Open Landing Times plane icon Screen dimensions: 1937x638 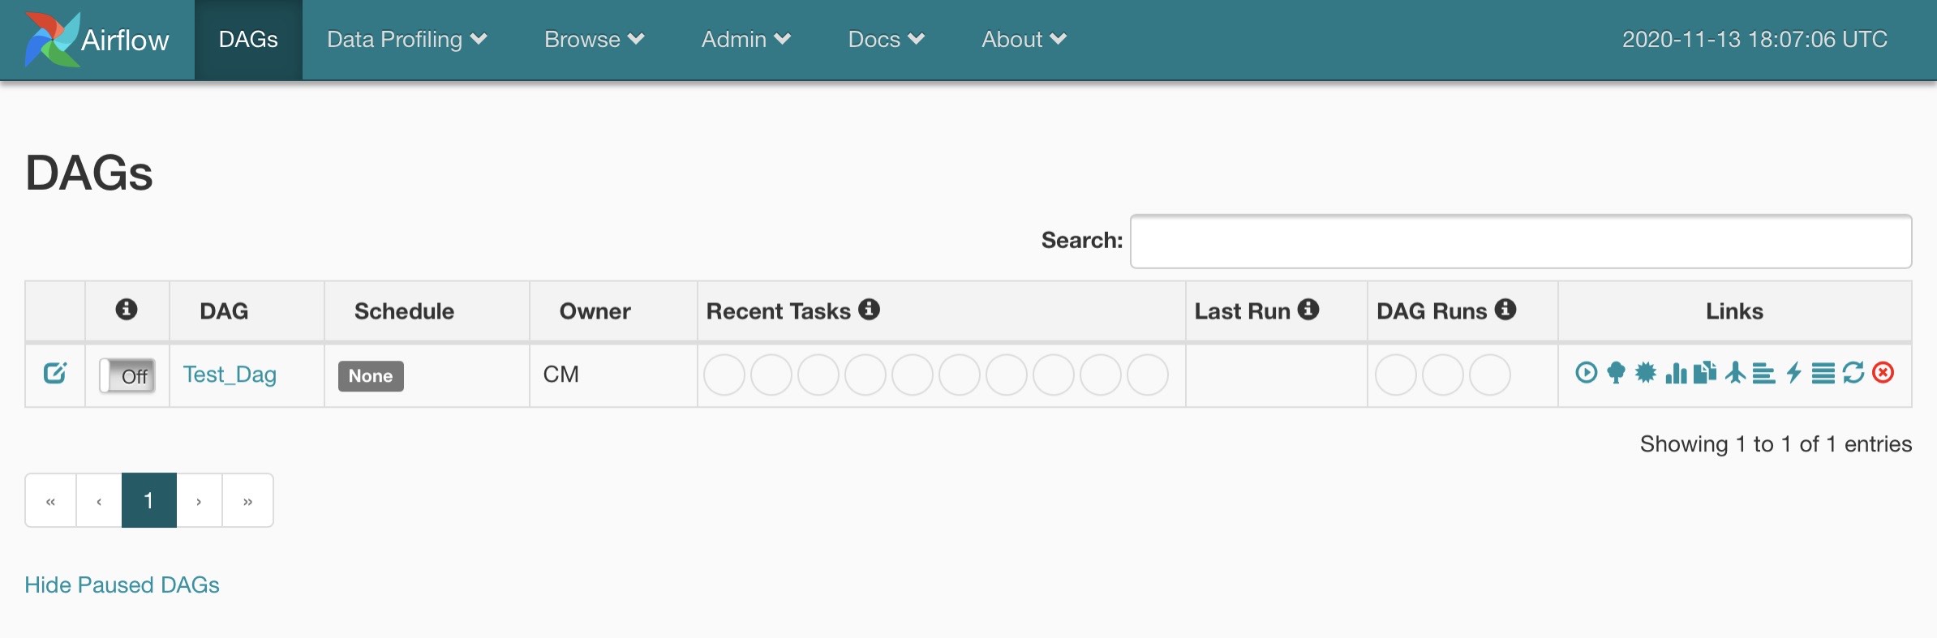pyautogui.click(x=1735, y=373)
